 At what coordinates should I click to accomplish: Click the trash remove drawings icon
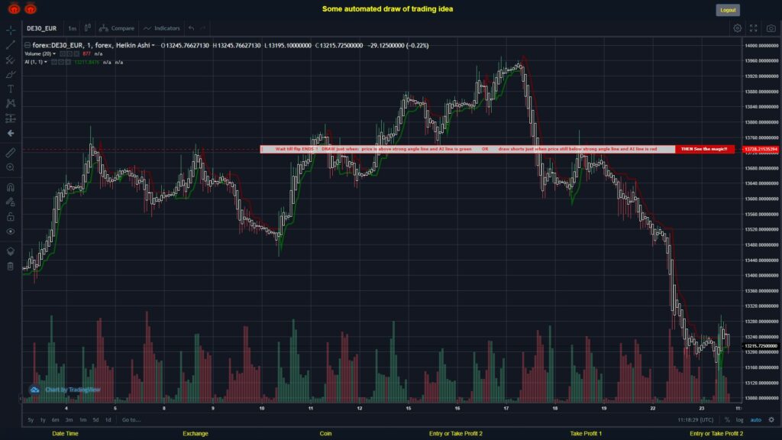[11, 267]
